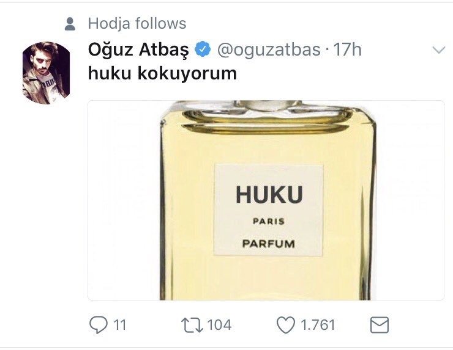Open the Oğuz Atbaş display name

click(138, 49)
